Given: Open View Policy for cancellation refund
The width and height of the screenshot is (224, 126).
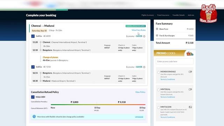Looking at the screenshot, I should coord(140,92).
